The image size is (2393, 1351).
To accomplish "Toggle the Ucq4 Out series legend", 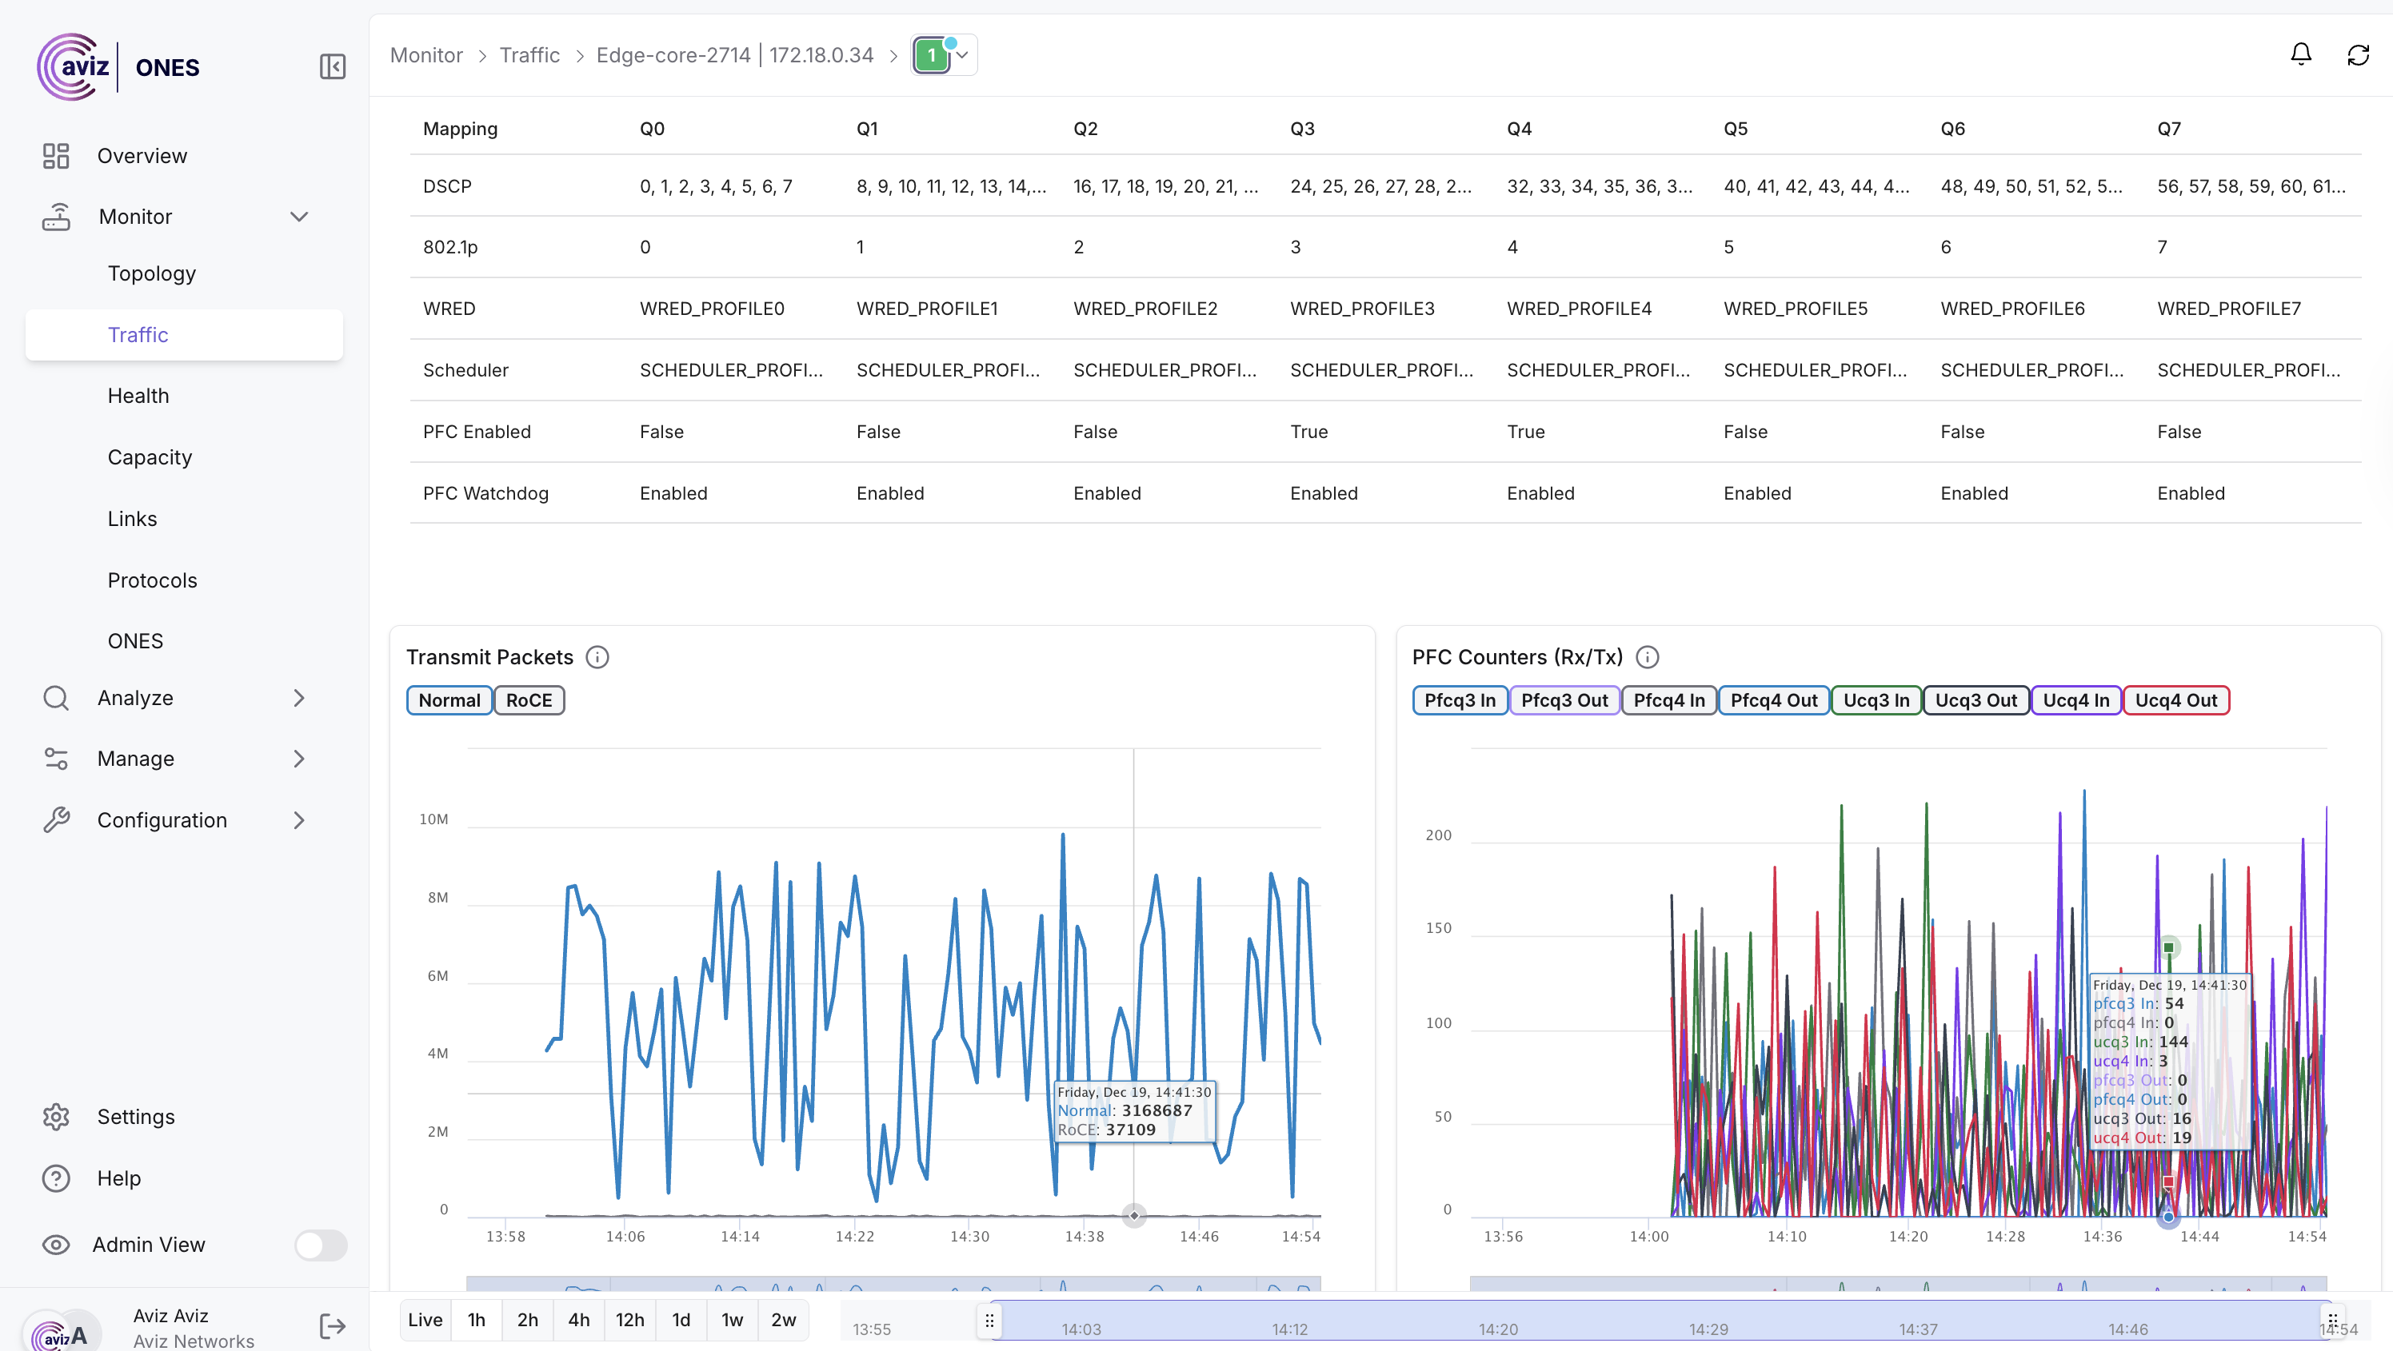I will point(2175,700).
